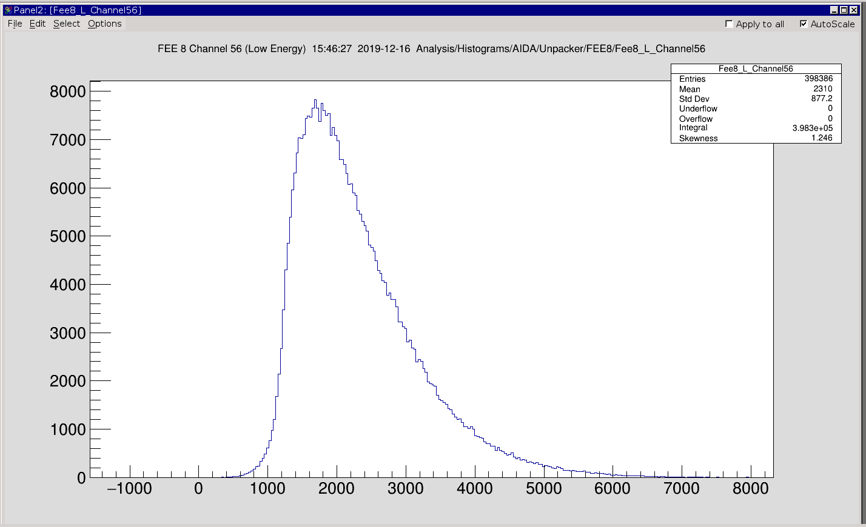This screenshot has height=527, width=866.
Task: Untick the AutoScale checkbox
Action: 804,24
